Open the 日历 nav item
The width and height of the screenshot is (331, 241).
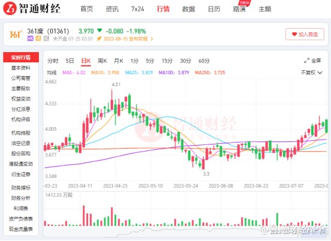coord(214,9)
